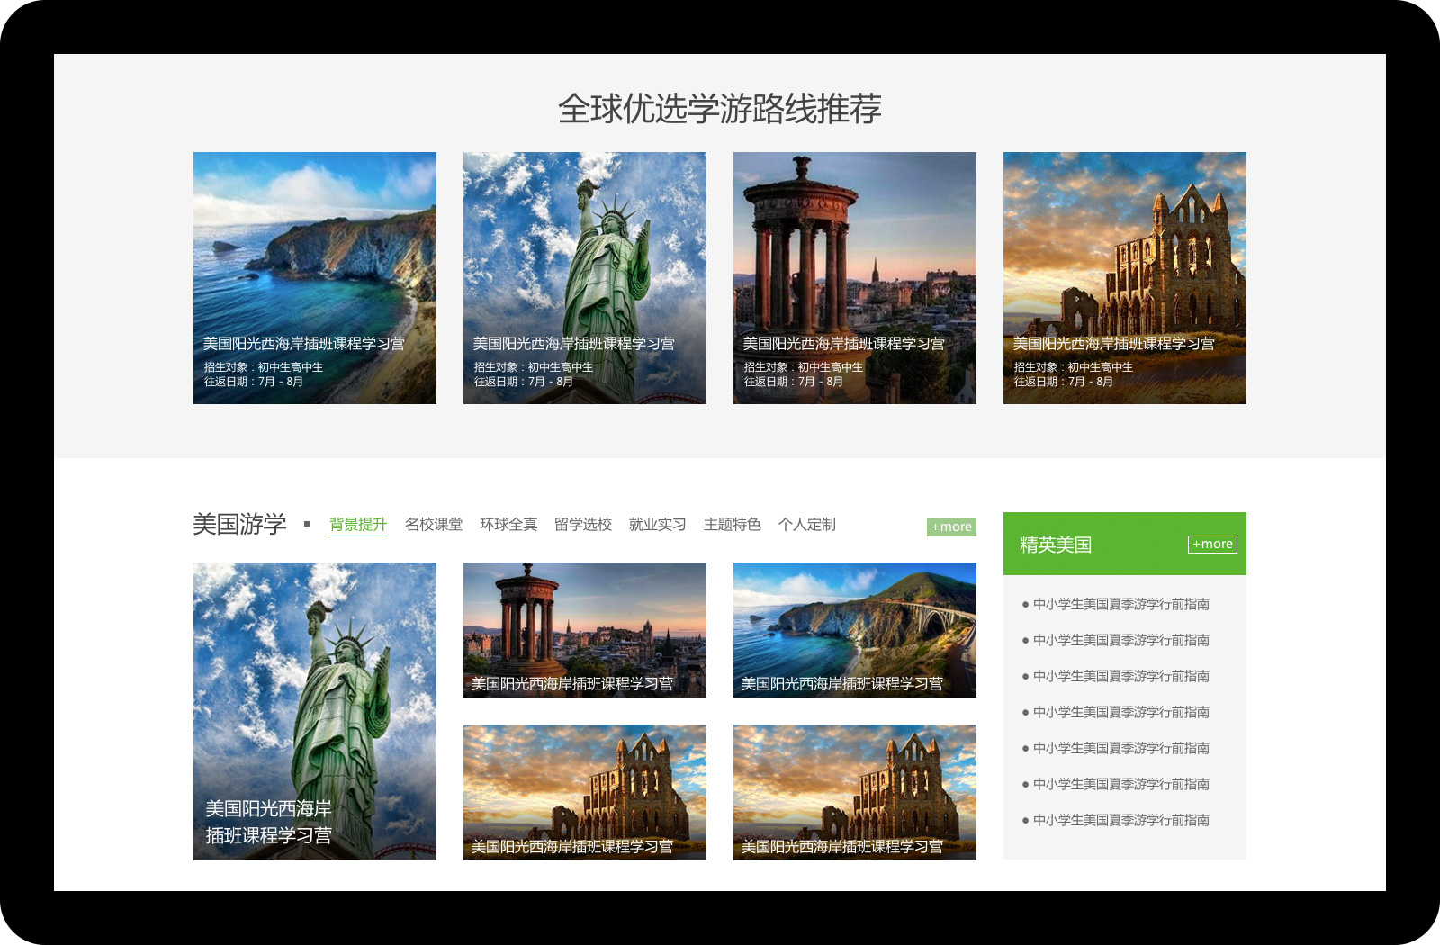Open the top-row coastal cliff course card
Viewport: 1440px width, 945px height.
(315, 278)
